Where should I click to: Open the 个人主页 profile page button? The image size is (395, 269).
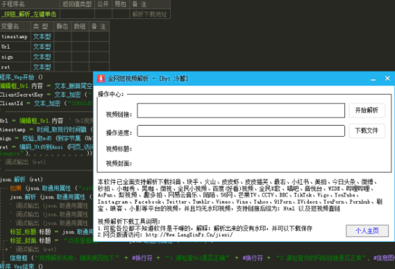(x=366, y=231)
